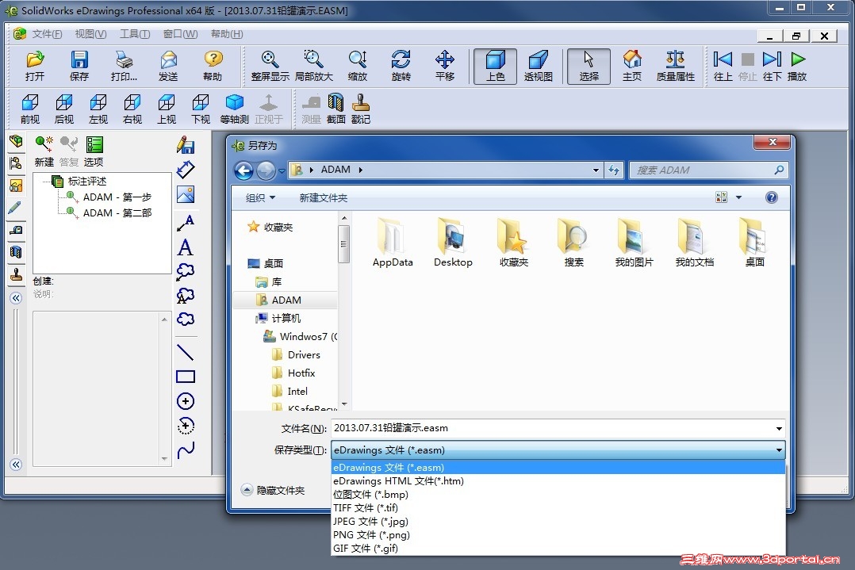Choose 'TIFF 文件 (*.tif)' file type
855x570 pixels.
pyautogui.click(x=558, y=508)
